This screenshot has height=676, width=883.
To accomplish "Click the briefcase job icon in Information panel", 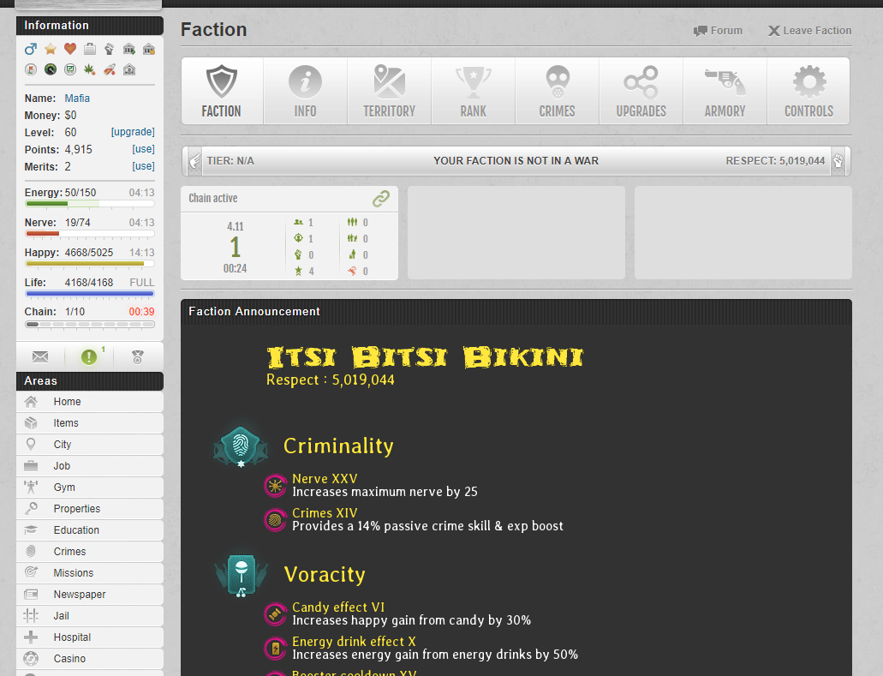I will tap(89, 49).
